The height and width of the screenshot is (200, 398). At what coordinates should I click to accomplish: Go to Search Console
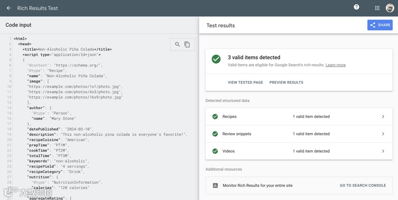[363, 186]
